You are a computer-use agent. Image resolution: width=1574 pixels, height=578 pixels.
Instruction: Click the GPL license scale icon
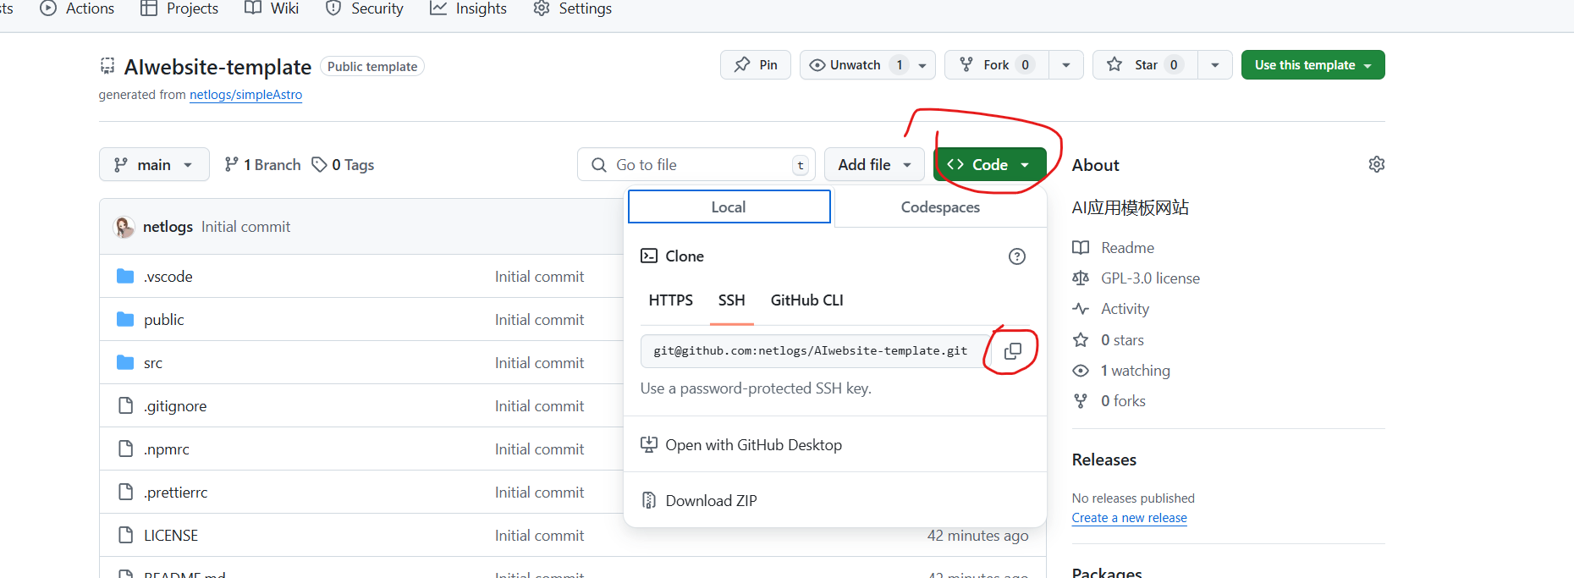(1081, 278)
